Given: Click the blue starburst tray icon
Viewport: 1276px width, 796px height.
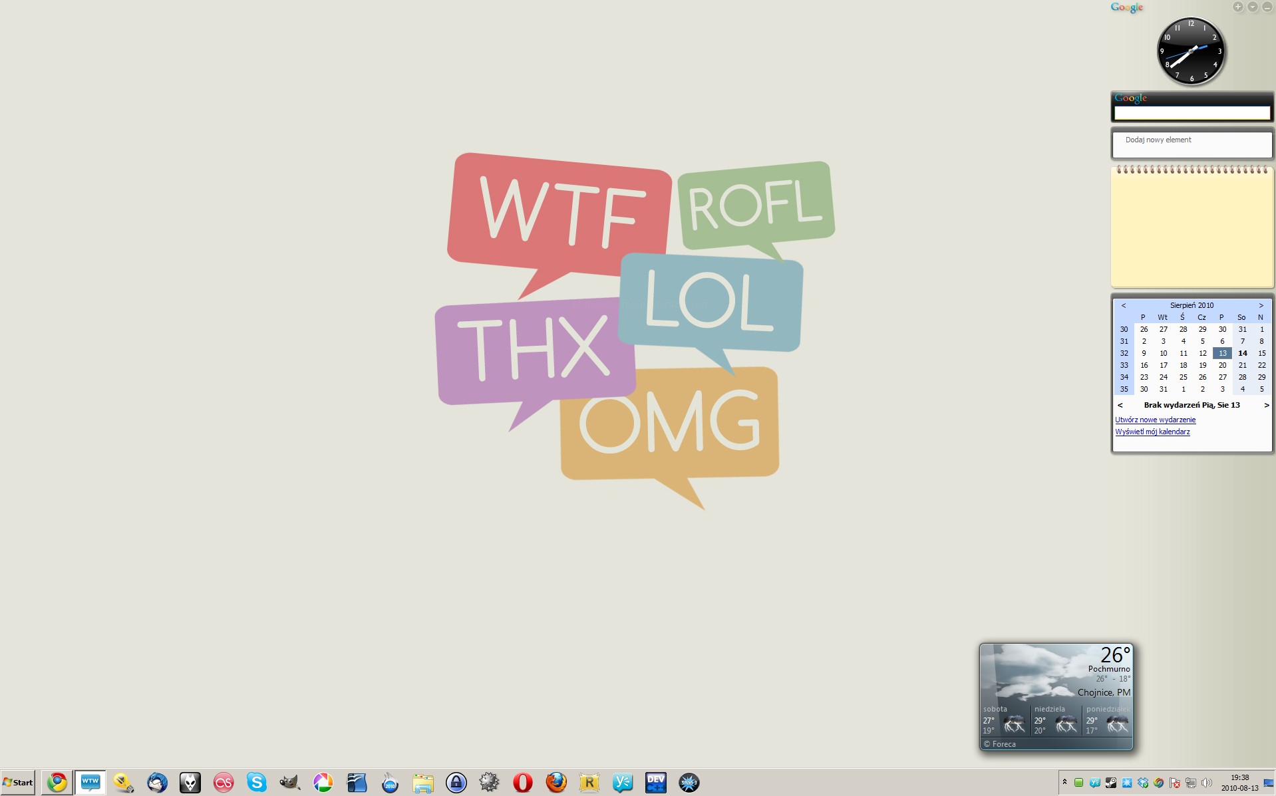Looking at the screenshot, I should tap(1127, 783).
